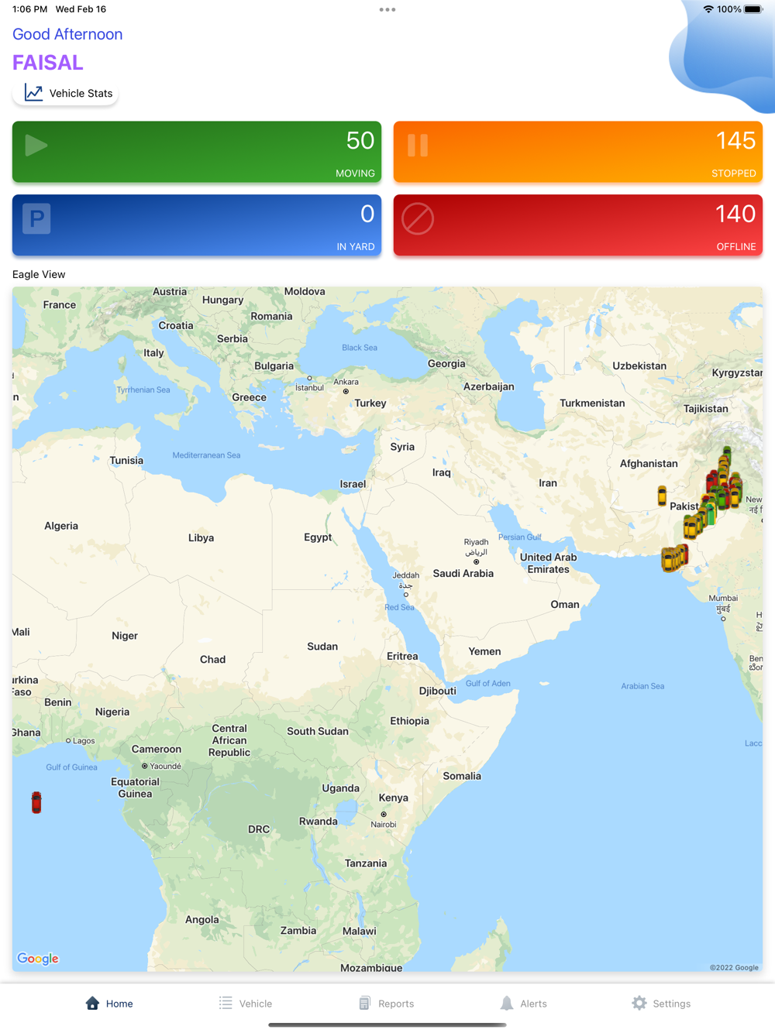Switch to the Alerts tab
This screenshot has height=1033, width=775.
523,1004
